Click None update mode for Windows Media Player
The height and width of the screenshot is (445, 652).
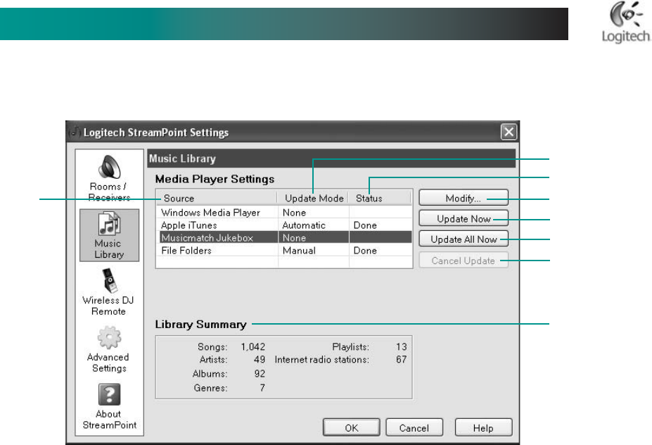click(x=295, y=213)
